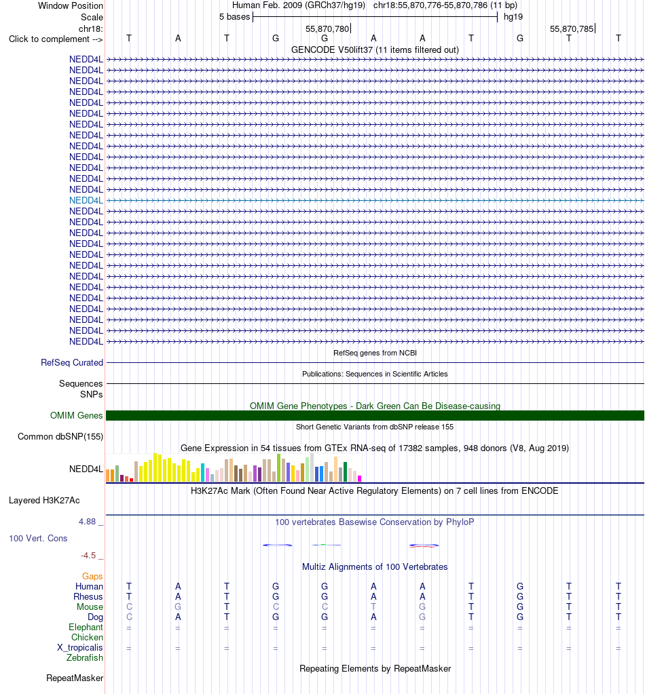Screen dimensions: 645x694
Task: Select the 'Elephant' alignment row label
Action: click(x=86, y=627)
